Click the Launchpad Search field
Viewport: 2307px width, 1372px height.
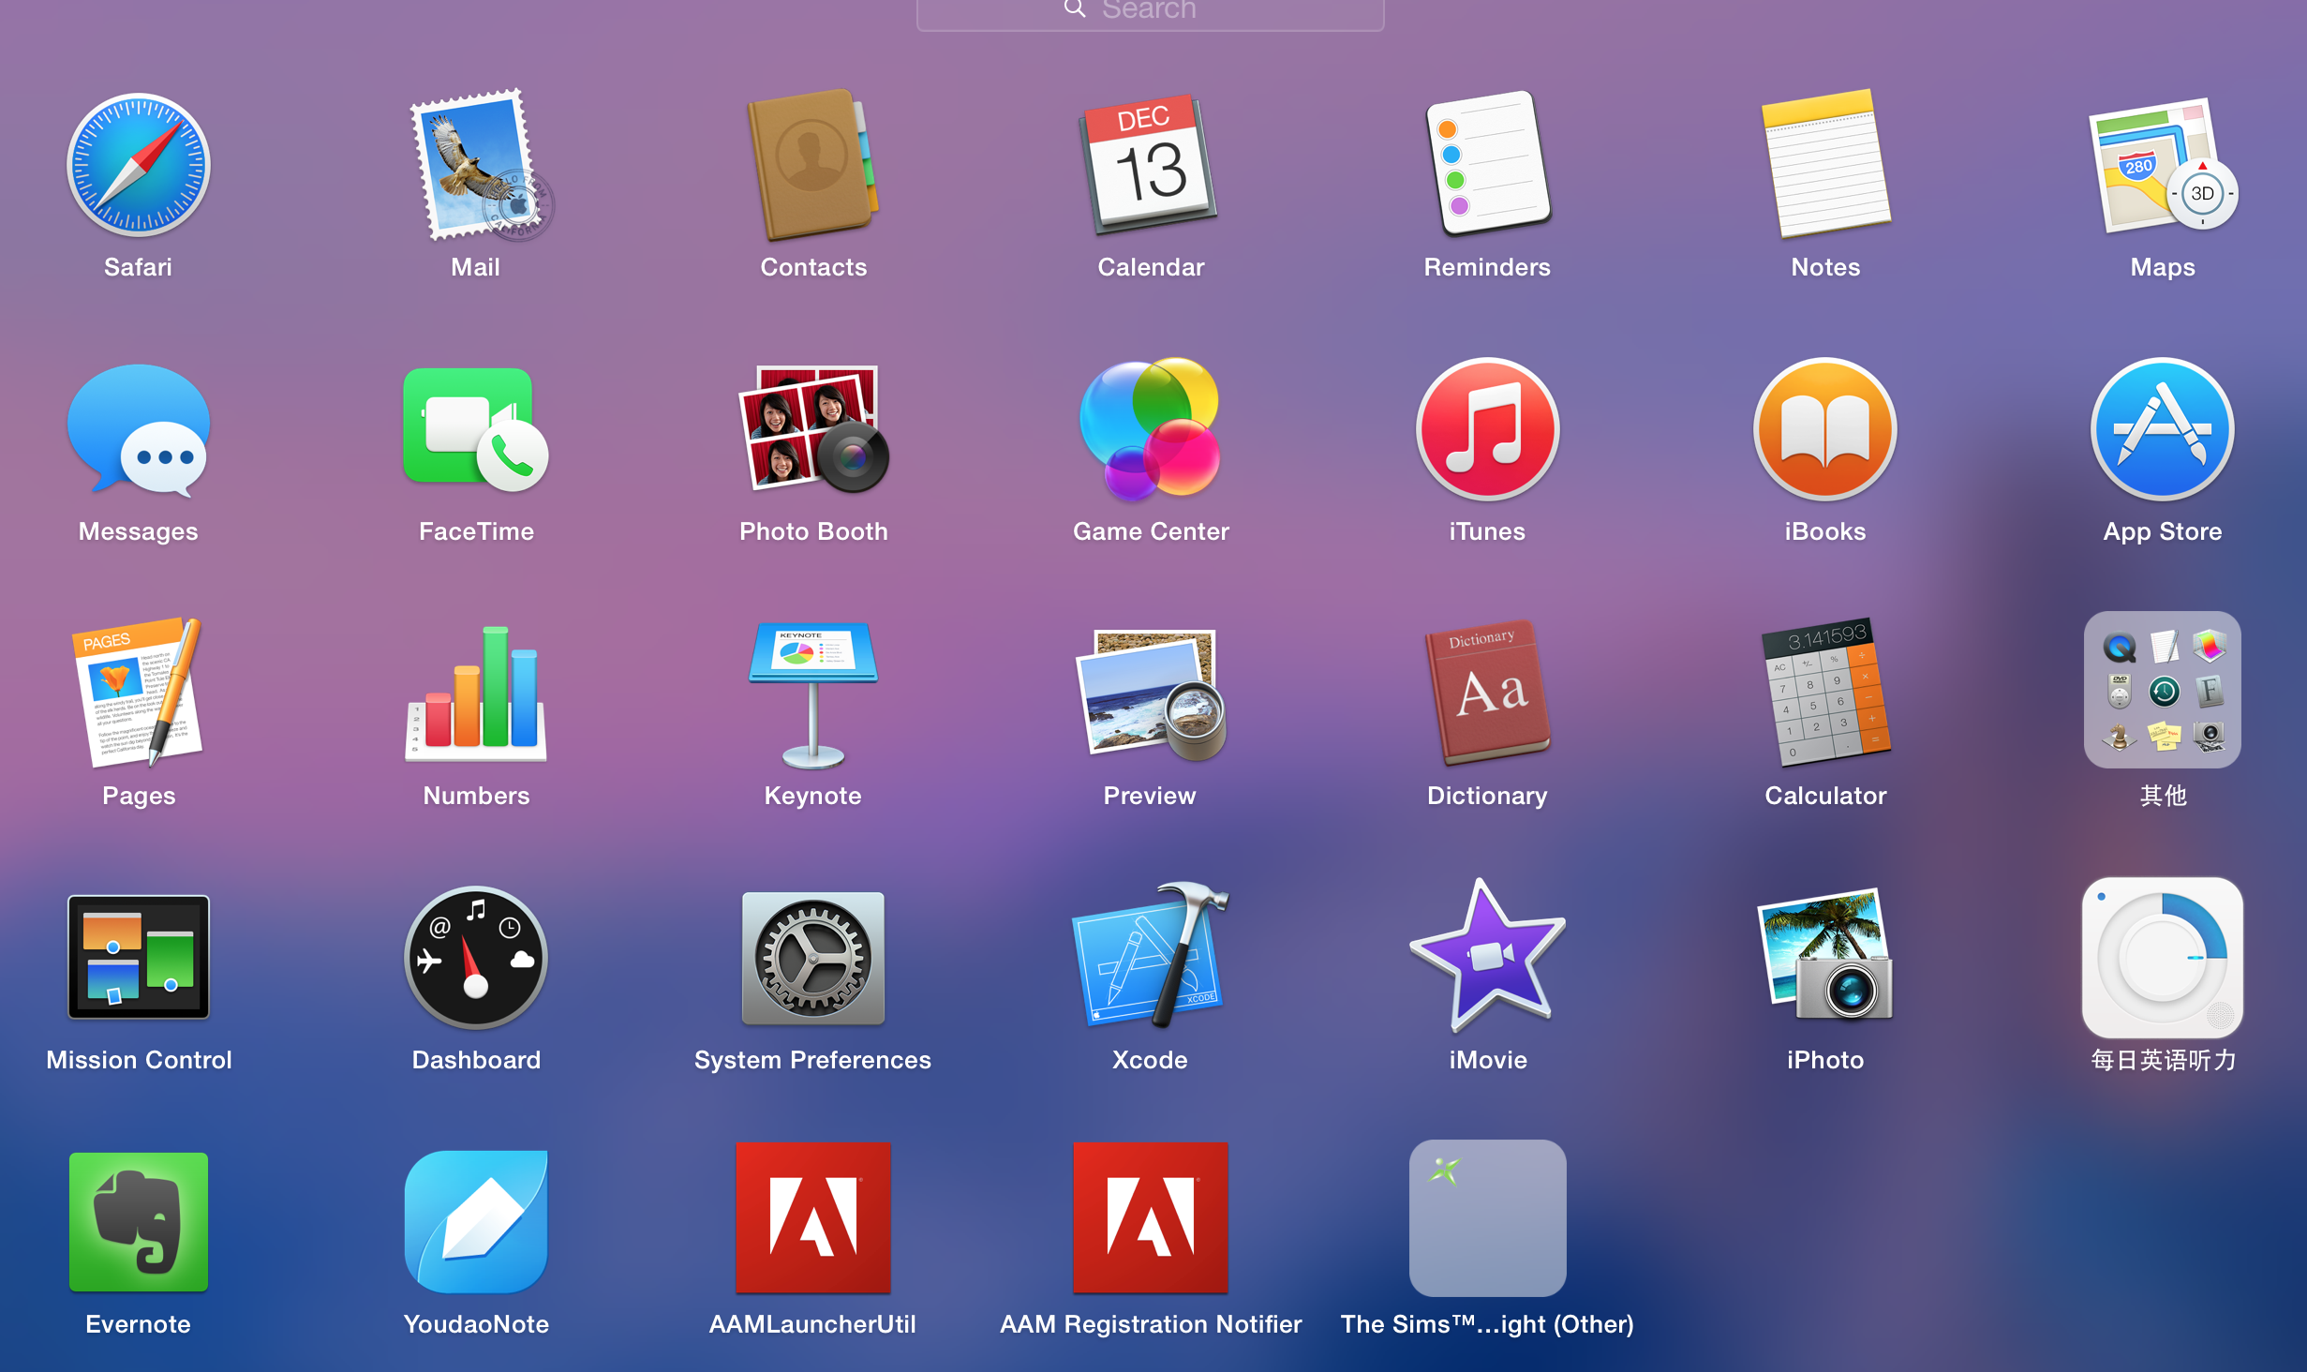point(1150,11)
